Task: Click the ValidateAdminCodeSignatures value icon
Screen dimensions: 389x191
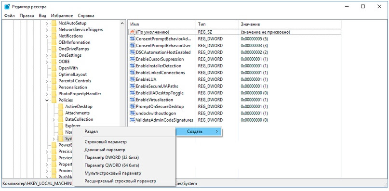Action: [132, 120]
